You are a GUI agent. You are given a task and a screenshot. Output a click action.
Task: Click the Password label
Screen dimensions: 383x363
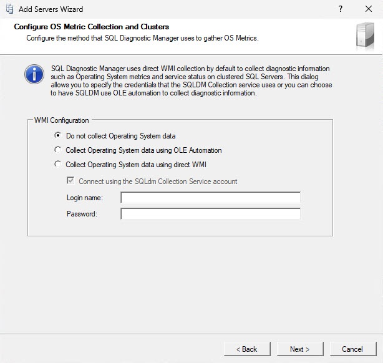click(x=82, y=214)
